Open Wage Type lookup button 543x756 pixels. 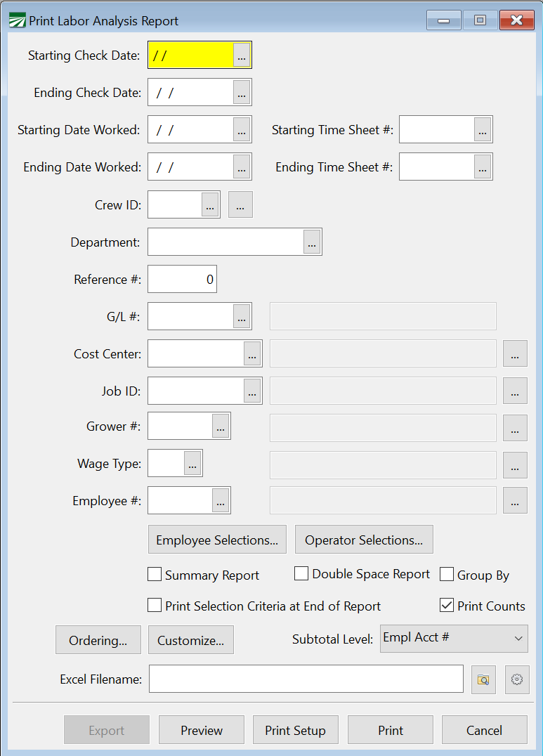[x=192, y=464]
